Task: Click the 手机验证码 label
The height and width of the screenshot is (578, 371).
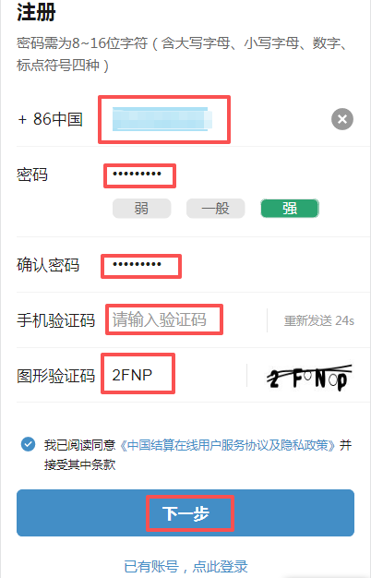Action: [x=56, y=320]
